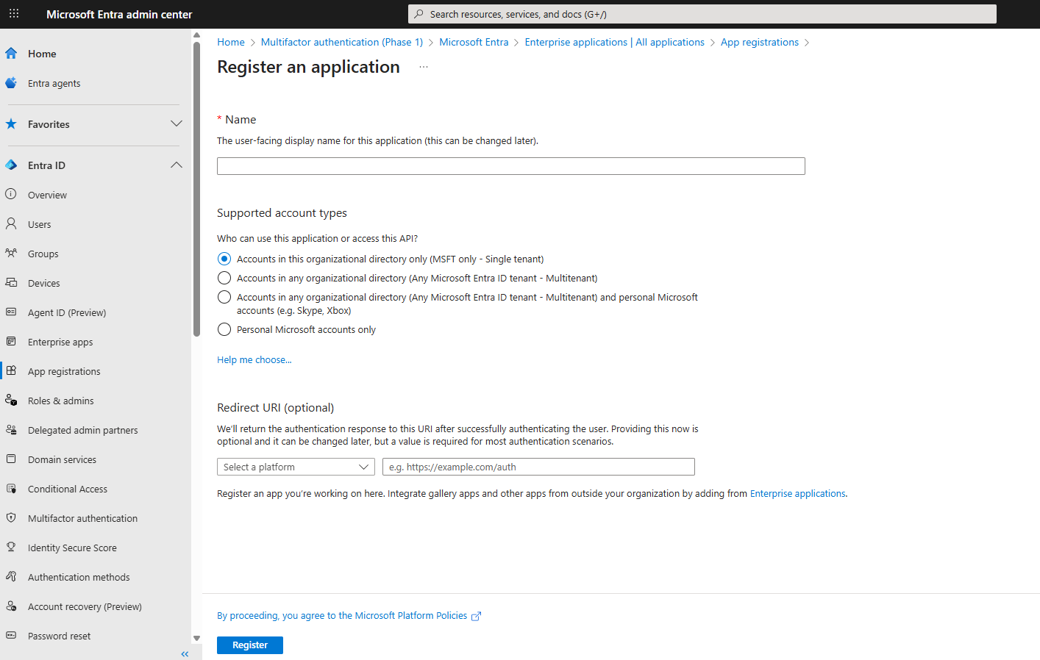Select Groups from the navigation pane
Image resolution: width=1040 pixels, height=660 pixels.
[x=42, y=253]
